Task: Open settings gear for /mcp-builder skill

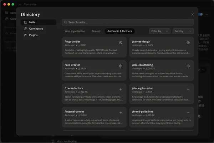Action: click(x=121, y=43)
